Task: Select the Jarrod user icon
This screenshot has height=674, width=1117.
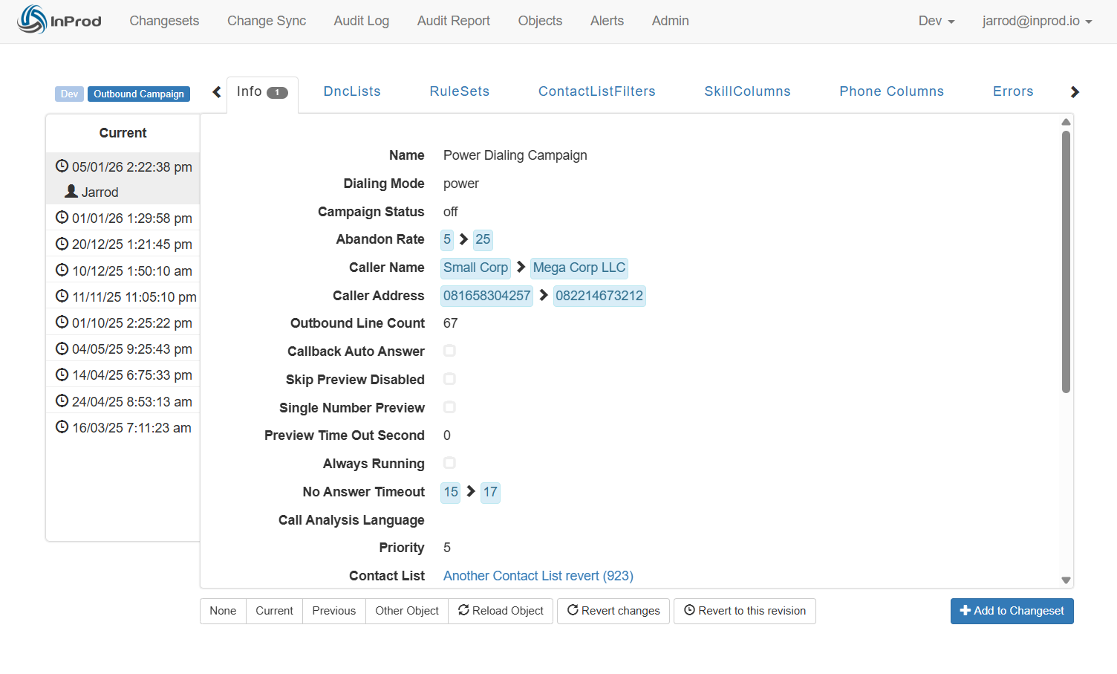Action: (x=70, y=191)
